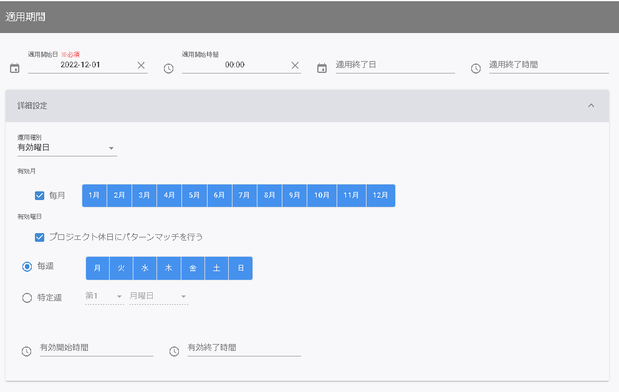Click calendar icon beside 適用終了日
619x392 pixels.
pyautogui.click(x=322, y=68)
